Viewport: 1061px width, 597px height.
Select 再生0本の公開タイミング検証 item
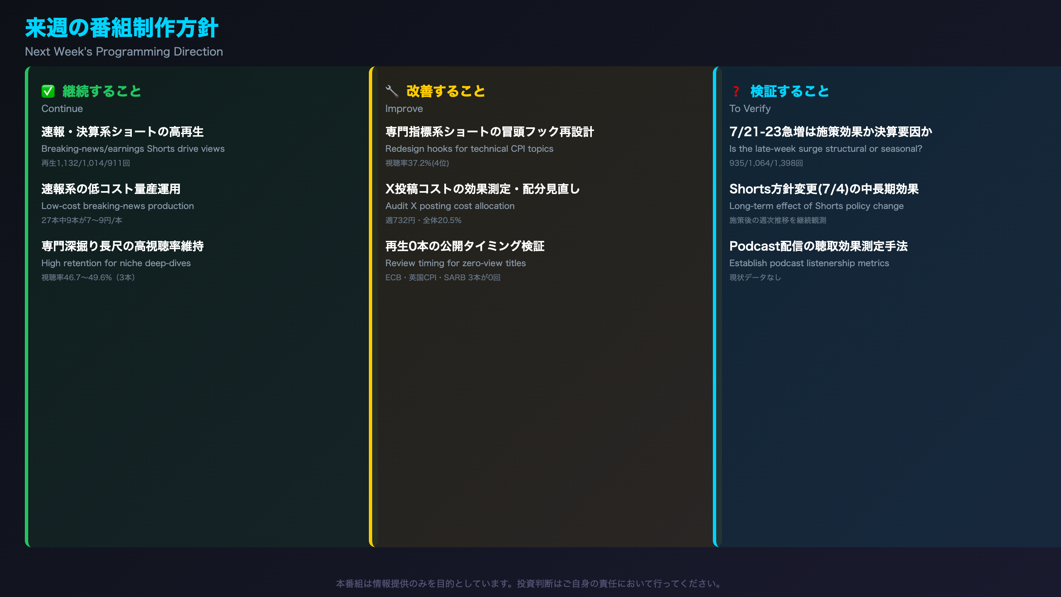tap(465, 246)
